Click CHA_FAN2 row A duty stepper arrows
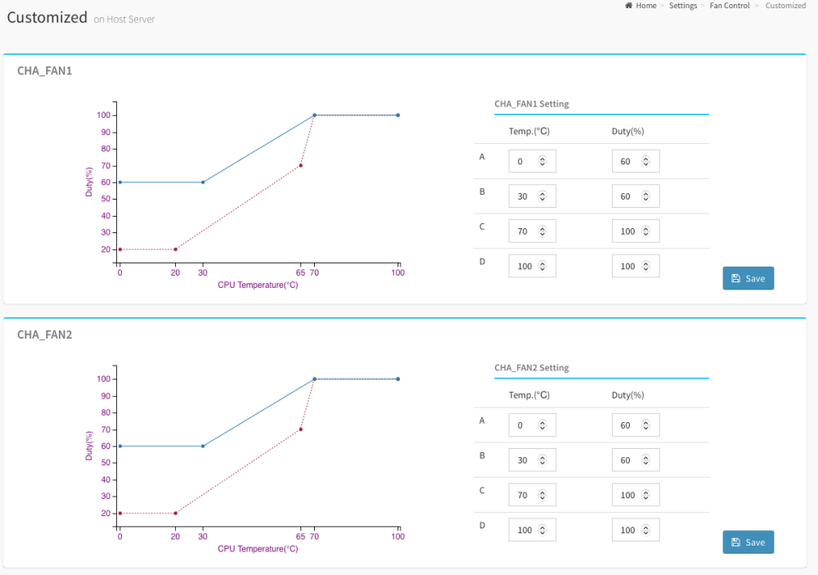The width and height of the screenshot is (818, 575). [x=646, y=425]
